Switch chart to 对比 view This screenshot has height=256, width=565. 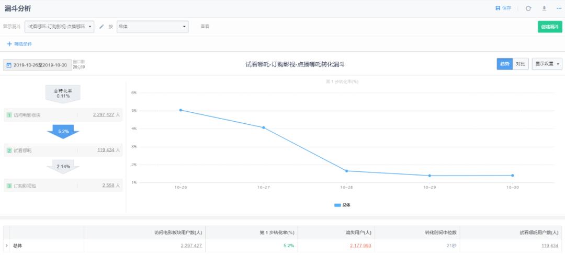pyautogui.click(x=520, y=64)
